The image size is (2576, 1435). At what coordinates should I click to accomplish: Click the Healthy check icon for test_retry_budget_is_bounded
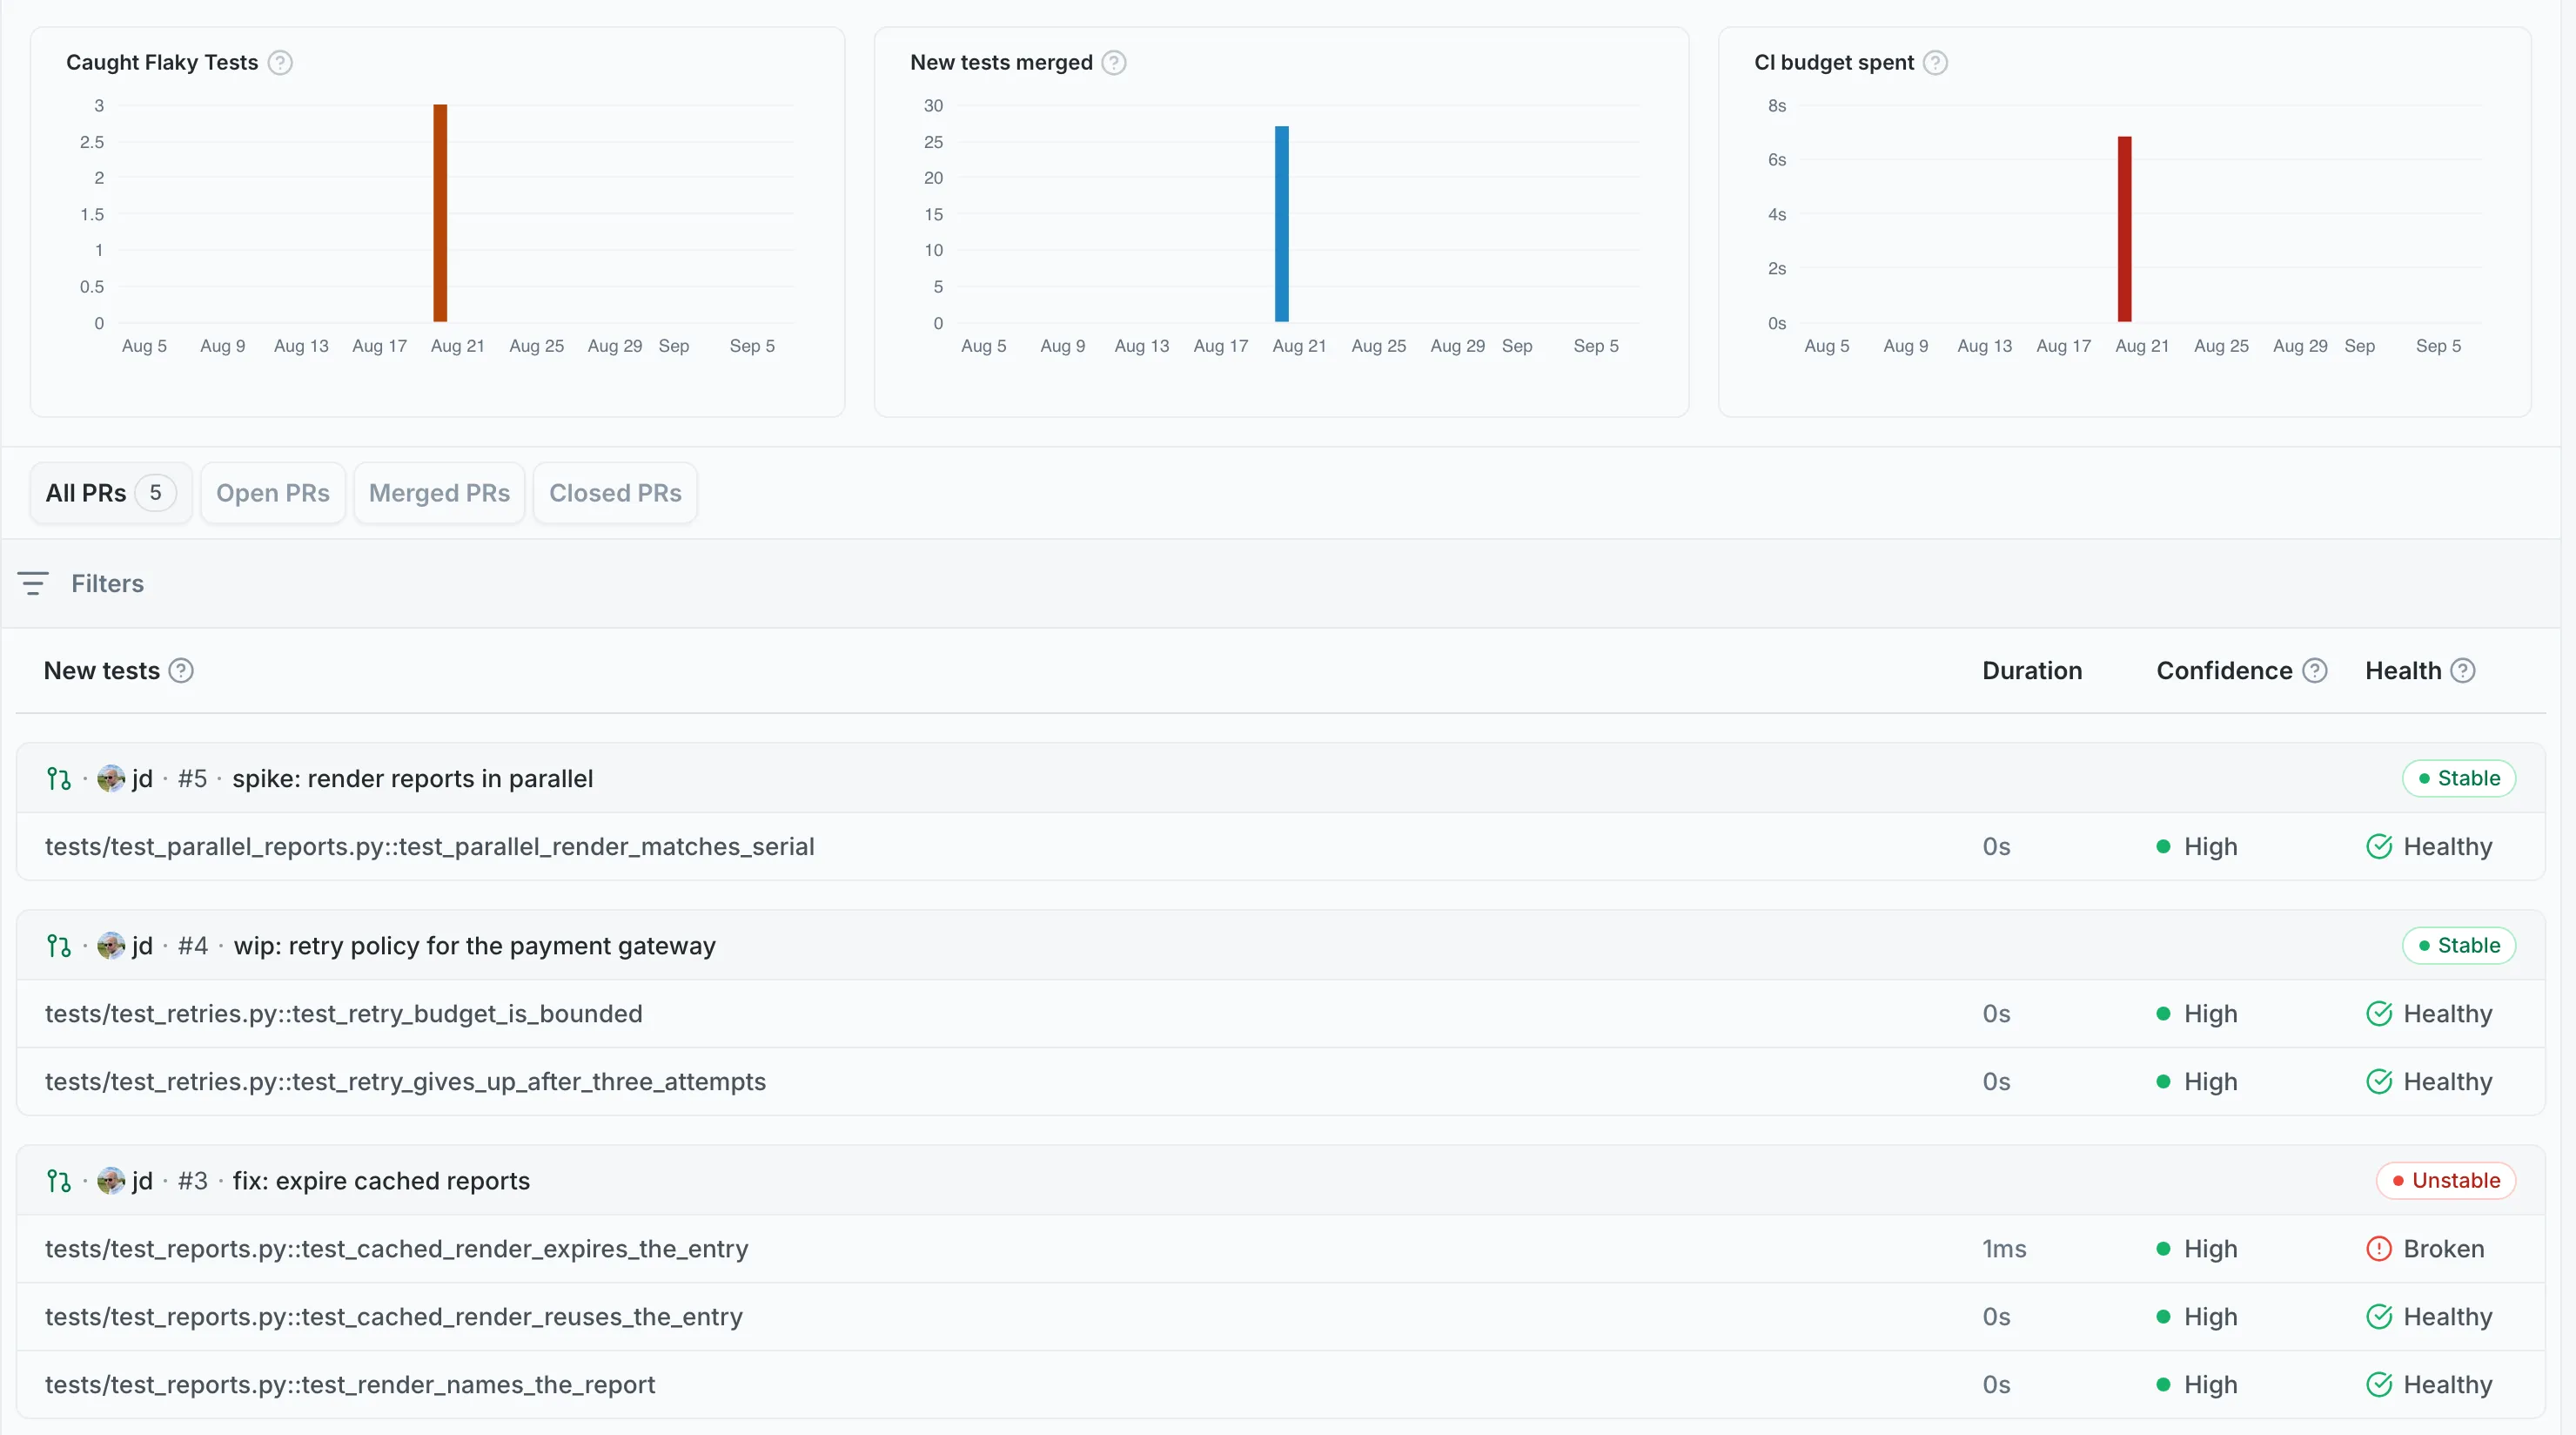click(x=2379, y=1014)
